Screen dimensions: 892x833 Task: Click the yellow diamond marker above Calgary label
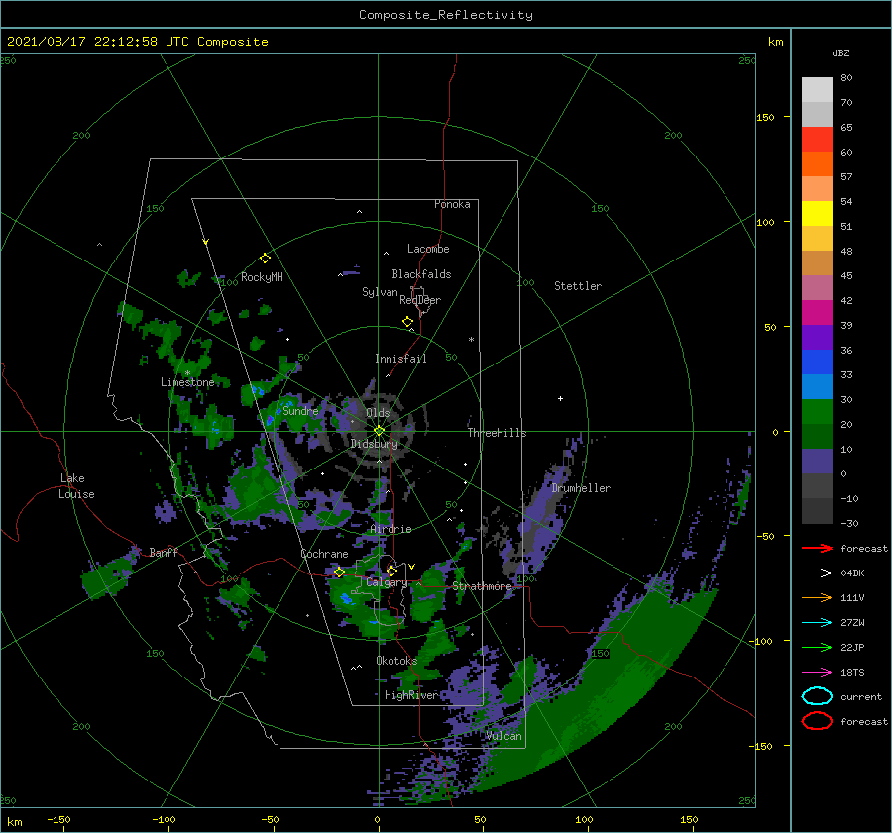391,571
